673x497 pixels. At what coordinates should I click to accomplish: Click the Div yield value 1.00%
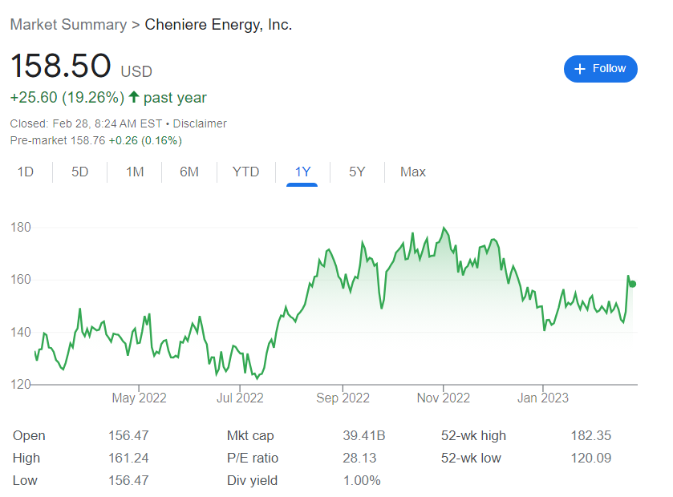pos(362,480)
